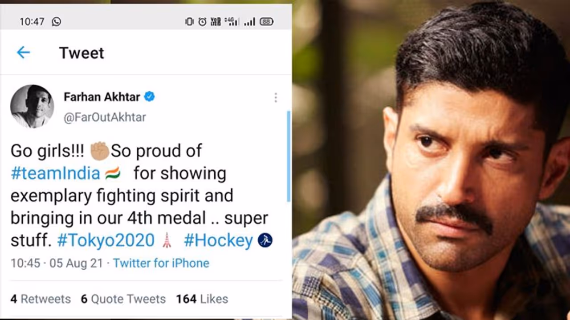View the 164 Likes list

[202, 299]
